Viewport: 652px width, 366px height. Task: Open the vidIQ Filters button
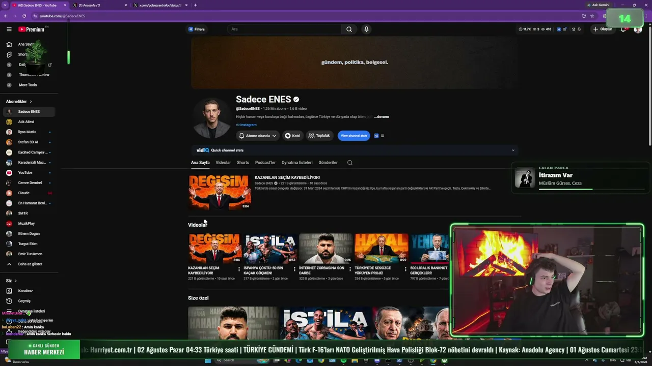[196, 29]
